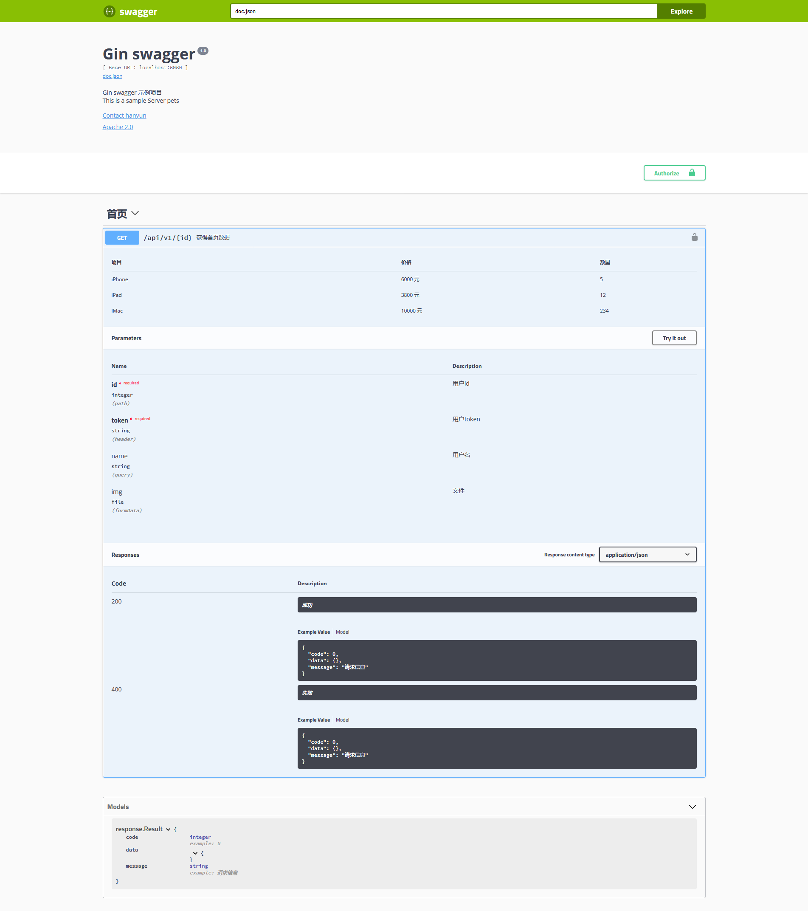Click the 200 response example JSON block
808x911 pixels.
coord(497,660)
